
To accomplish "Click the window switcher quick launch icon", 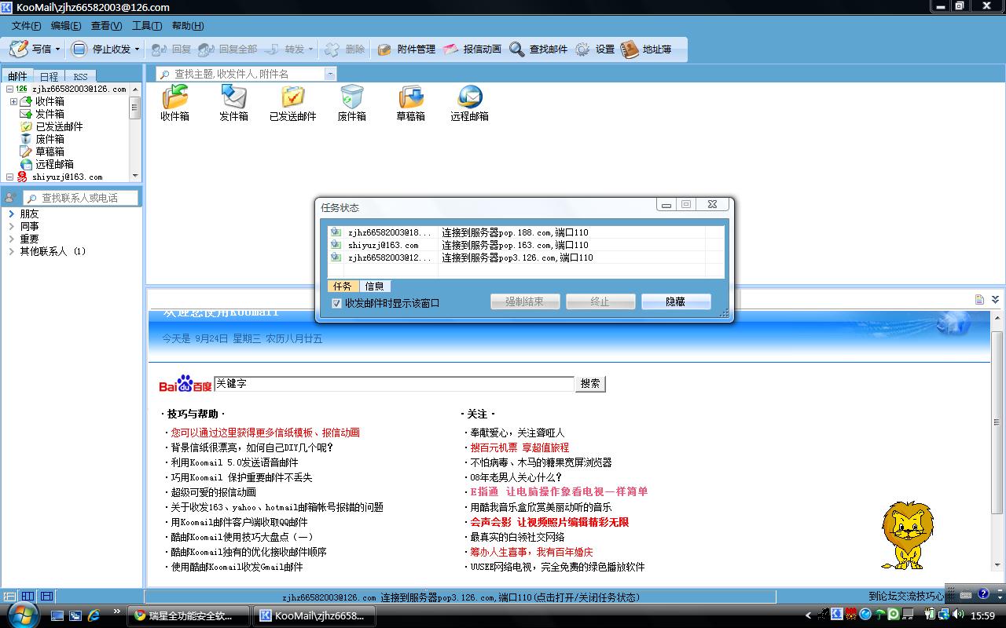I will point(76,616).
